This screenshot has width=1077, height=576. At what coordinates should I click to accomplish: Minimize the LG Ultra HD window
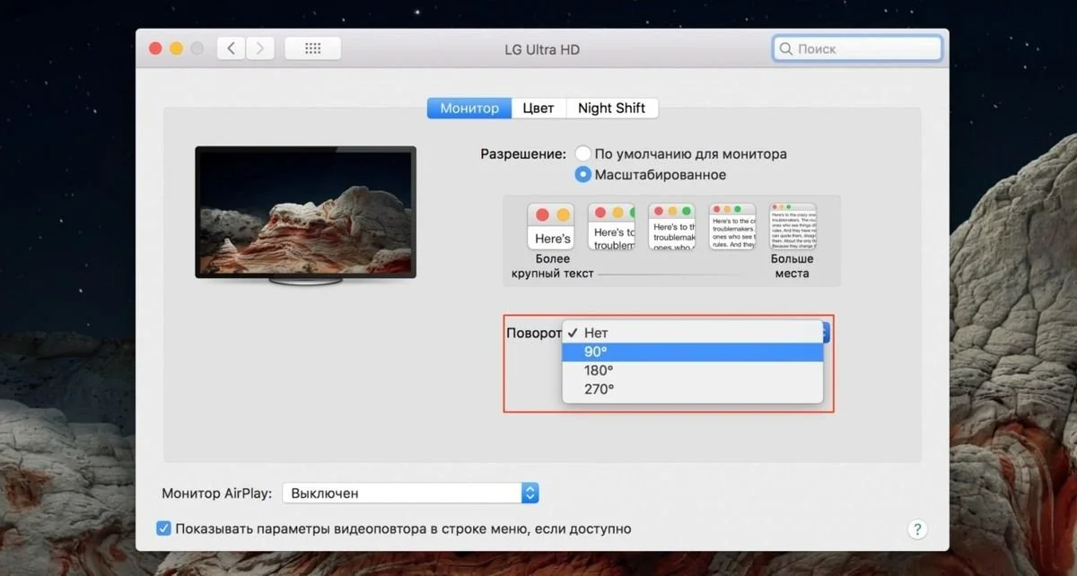pyautogui.click(x=176, y=48)
